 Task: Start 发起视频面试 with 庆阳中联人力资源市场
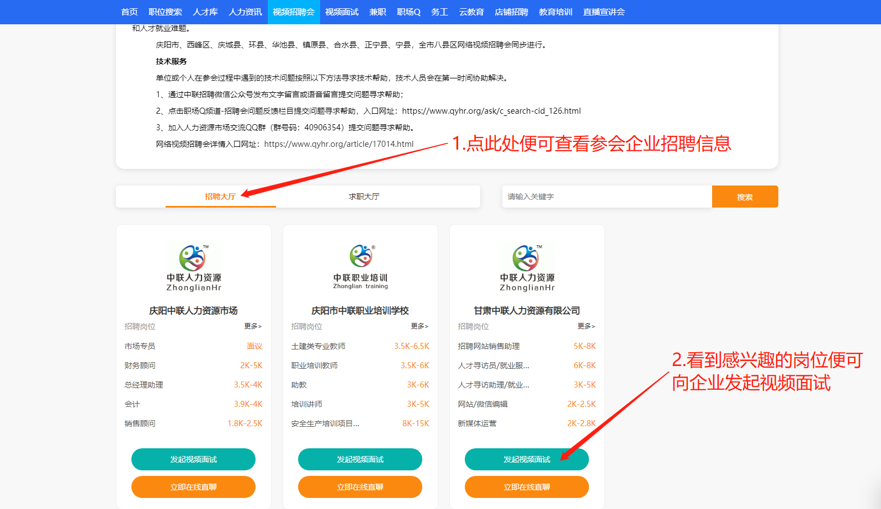193,459
